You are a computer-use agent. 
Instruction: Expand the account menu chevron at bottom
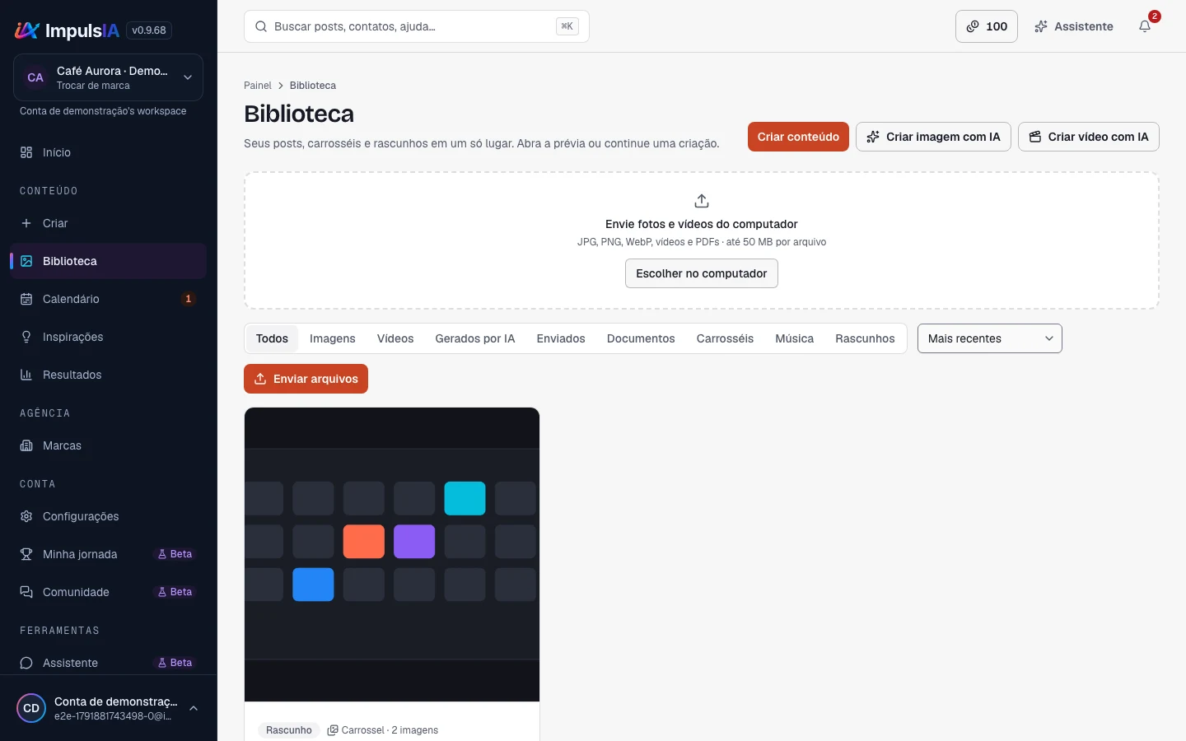pyautogui.click(x=194, y=708)
